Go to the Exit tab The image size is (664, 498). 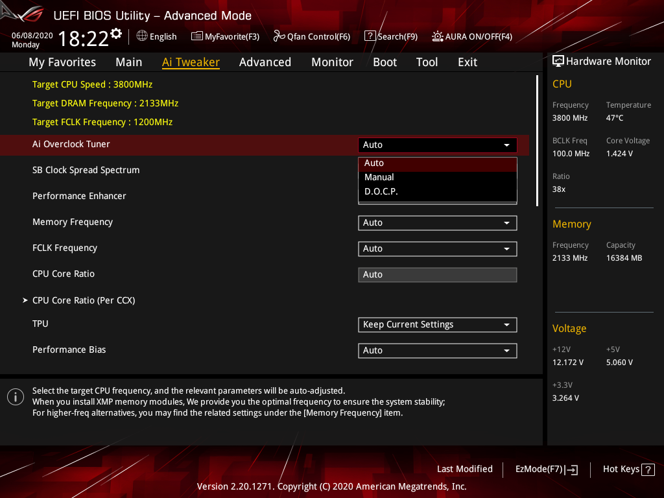[x=468, y=62]
